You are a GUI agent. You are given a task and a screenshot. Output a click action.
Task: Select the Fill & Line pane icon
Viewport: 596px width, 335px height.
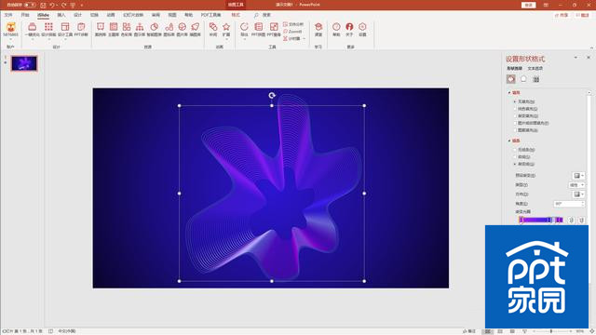[x=511, y=79]
